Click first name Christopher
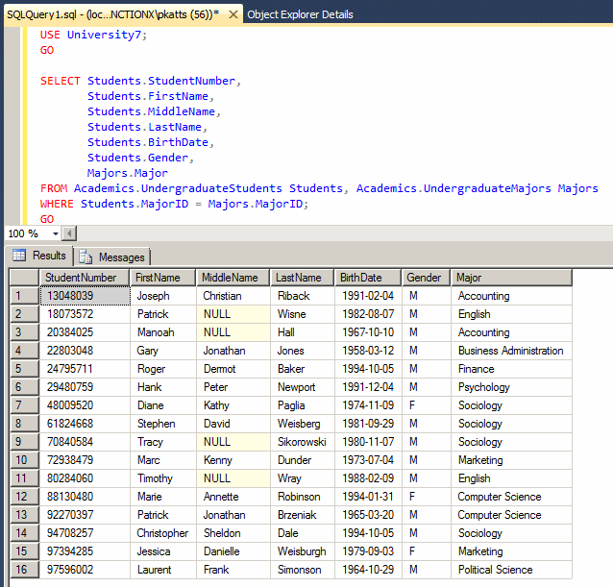The height and width of the screenshot is (587, 613). [162, 533]
